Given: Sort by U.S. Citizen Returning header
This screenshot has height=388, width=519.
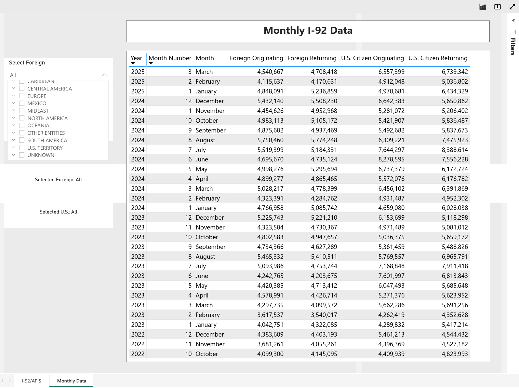Looking at the screenshot, I should (438, 58).
